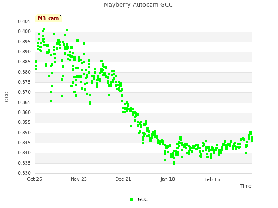Click the Time axis title

coord(246,186)
